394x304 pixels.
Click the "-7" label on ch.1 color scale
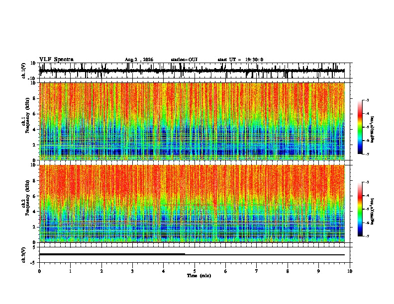point(367,154)
